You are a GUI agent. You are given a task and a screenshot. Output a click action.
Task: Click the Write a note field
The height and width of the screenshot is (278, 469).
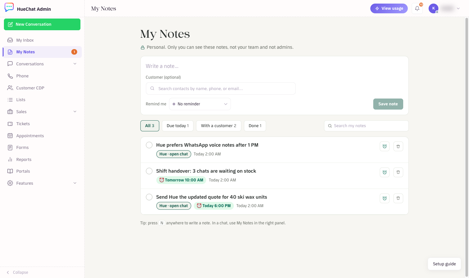(x=274, y=66)
